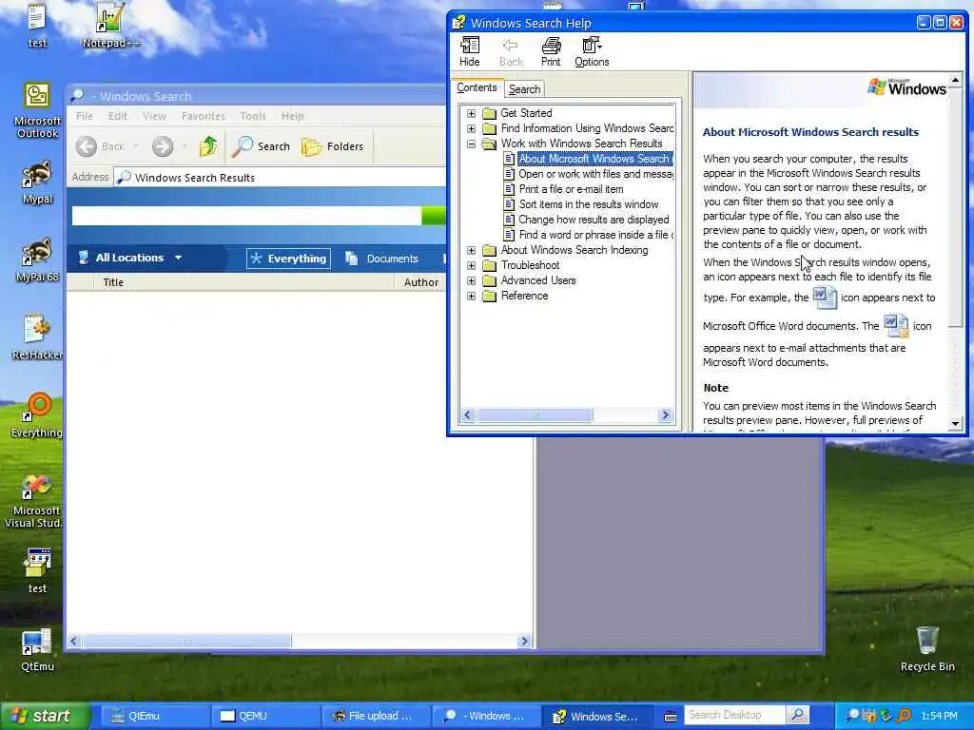The image size is (974, 730).
Task: Click the green search go button
Action: pyautogui.click(x=434, y=216)
